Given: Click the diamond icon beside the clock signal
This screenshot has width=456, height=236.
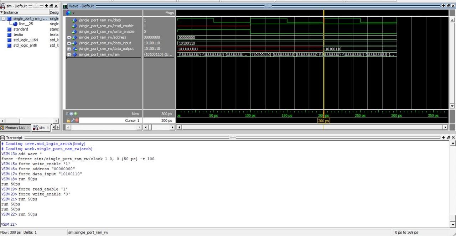Looking at the screenshot, I should point(74,20).
